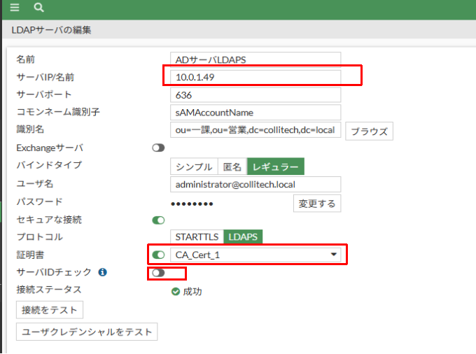
Task: Choose the レギュラー bind type
Action: click(x=276, y=167)
